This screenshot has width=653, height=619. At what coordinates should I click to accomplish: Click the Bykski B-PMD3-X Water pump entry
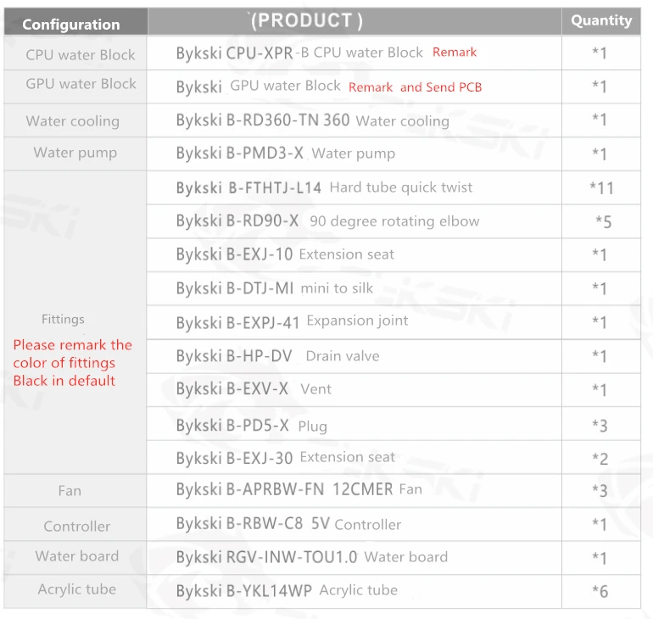[x=286, y=153]
